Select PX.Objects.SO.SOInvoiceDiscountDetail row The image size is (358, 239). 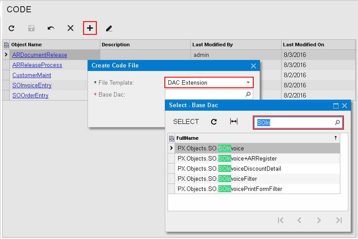pyautogui.click(x=258, y=168)
